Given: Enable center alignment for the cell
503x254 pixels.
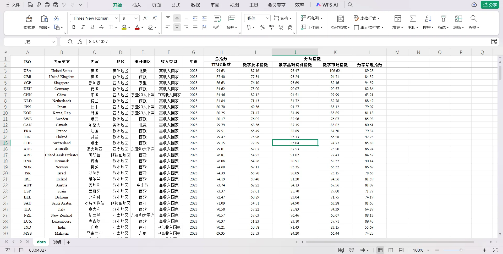Looking at the screenshot, I should pos(177,27).
